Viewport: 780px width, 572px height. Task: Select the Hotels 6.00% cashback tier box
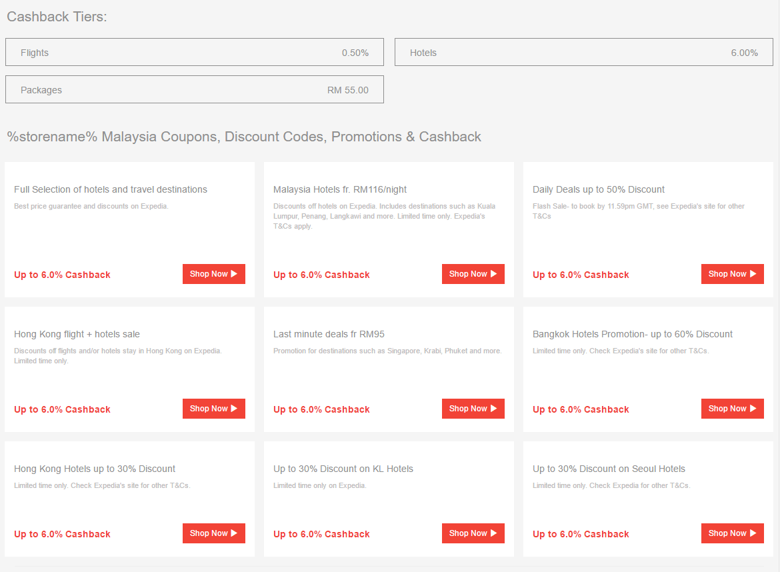click(x=584, y=52)
